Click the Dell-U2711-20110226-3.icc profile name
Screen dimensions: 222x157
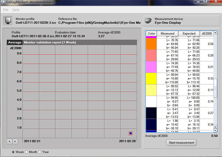pos(36,23)
